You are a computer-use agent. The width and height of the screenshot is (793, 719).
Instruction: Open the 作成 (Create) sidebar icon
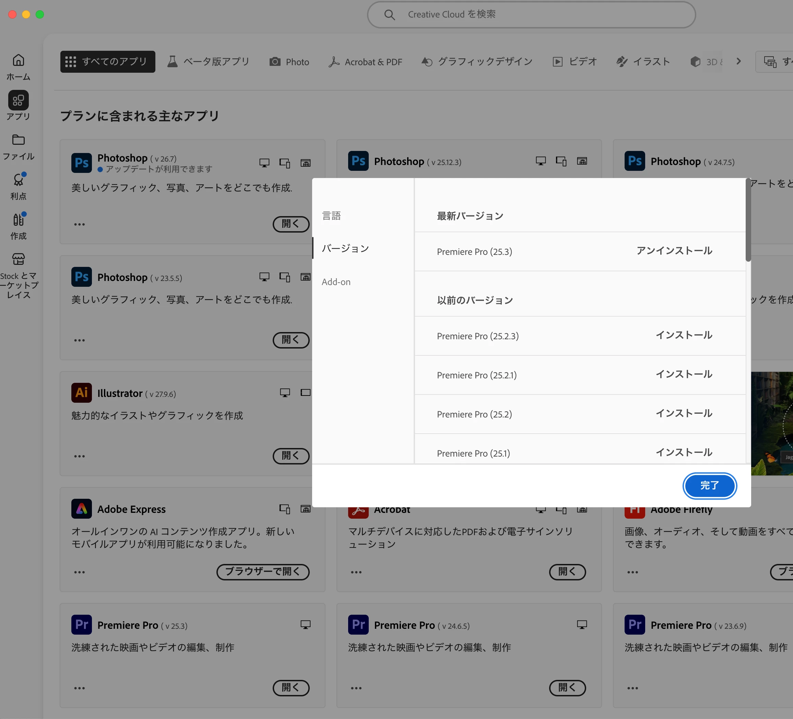pyautogui.click(x=18, y=220)
